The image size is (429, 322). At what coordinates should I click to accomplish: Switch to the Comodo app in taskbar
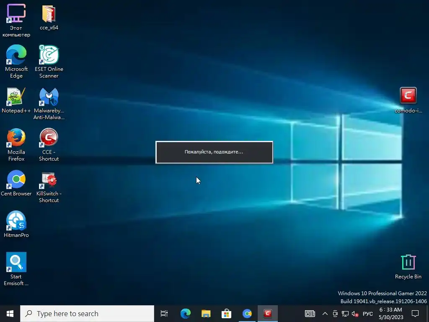(268, 314)
